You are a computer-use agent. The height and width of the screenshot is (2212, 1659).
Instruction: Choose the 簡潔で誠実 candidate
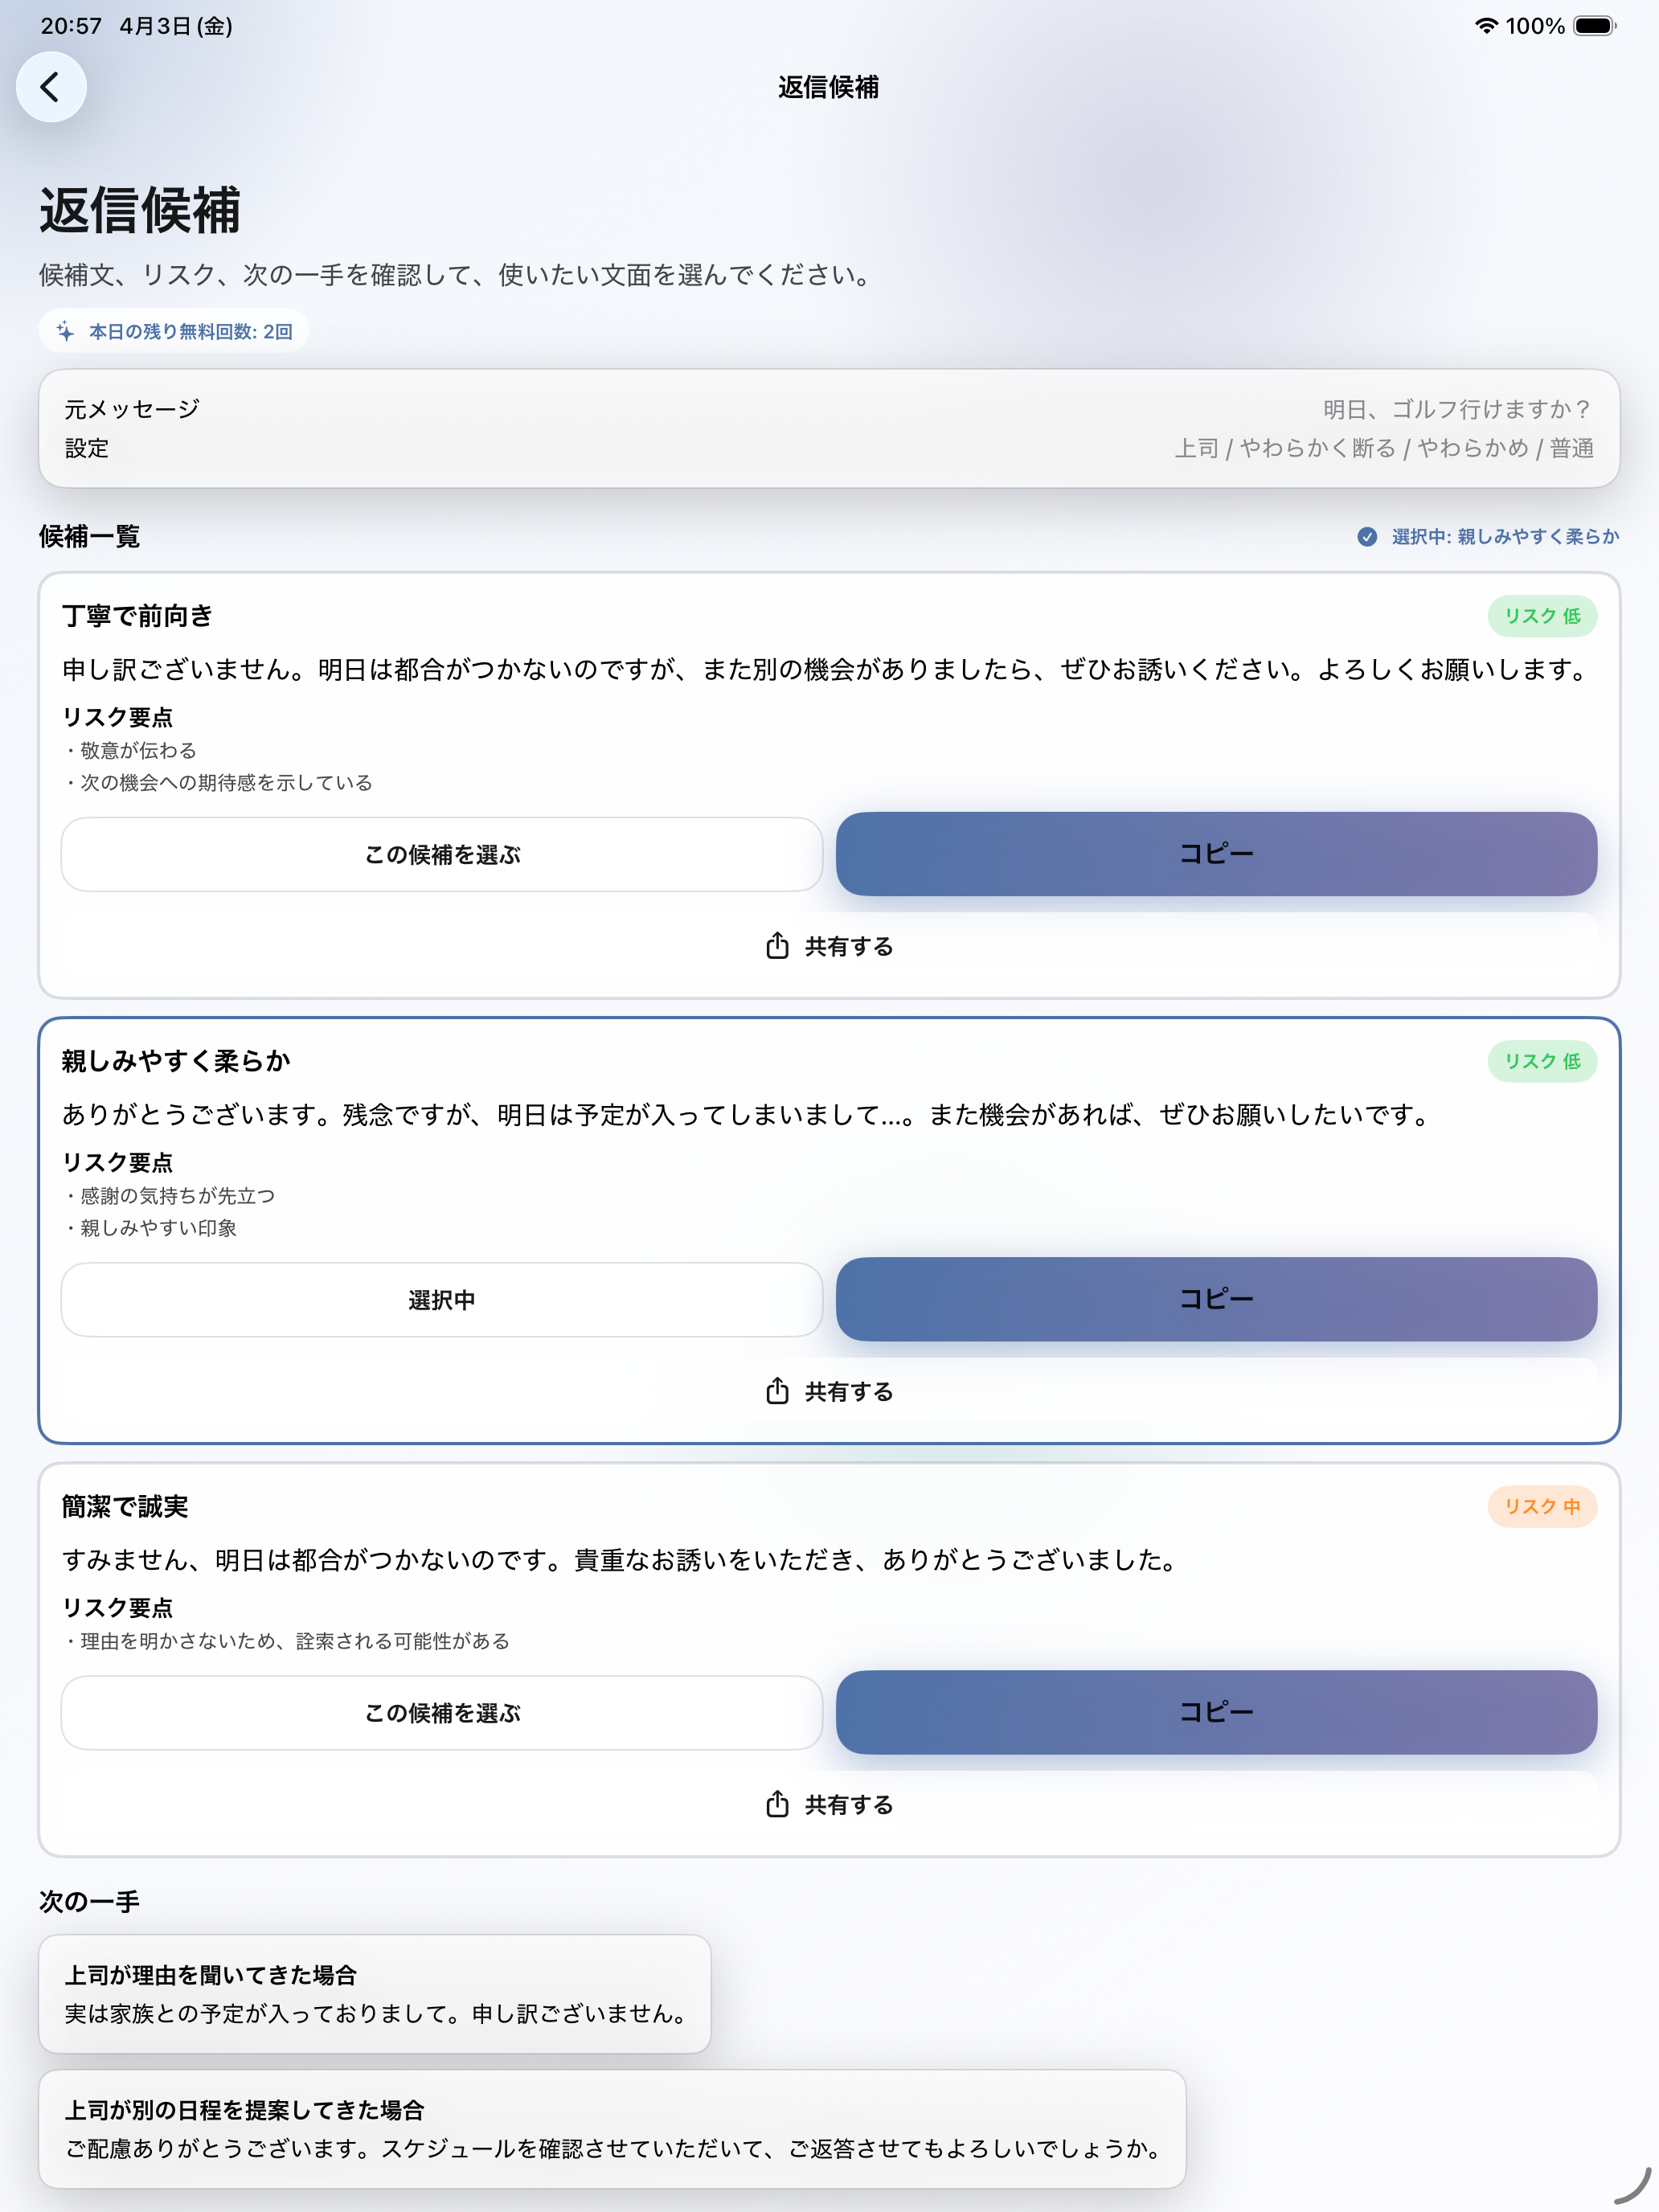[442, 1712]
